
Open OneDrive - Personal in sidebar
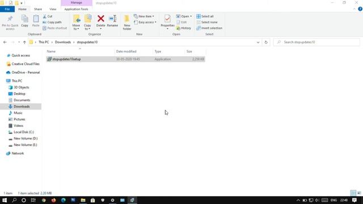click(23, 73)
